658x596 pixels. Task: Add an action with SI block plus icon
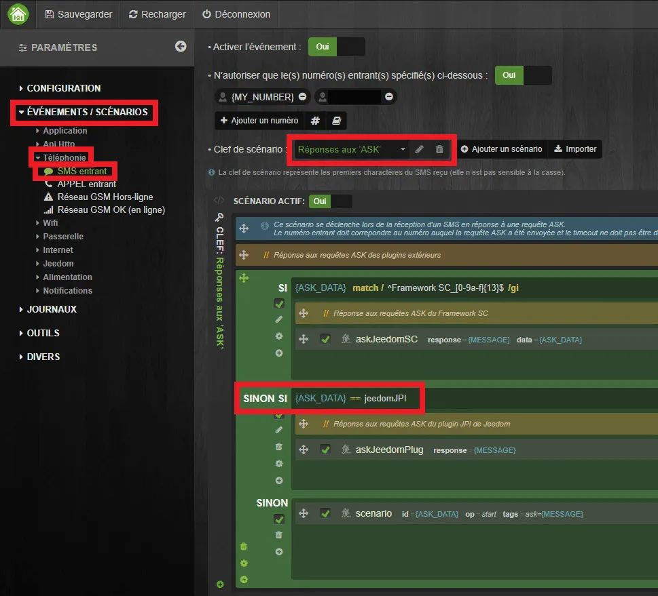pyautogui.click(x=278, y=353)
